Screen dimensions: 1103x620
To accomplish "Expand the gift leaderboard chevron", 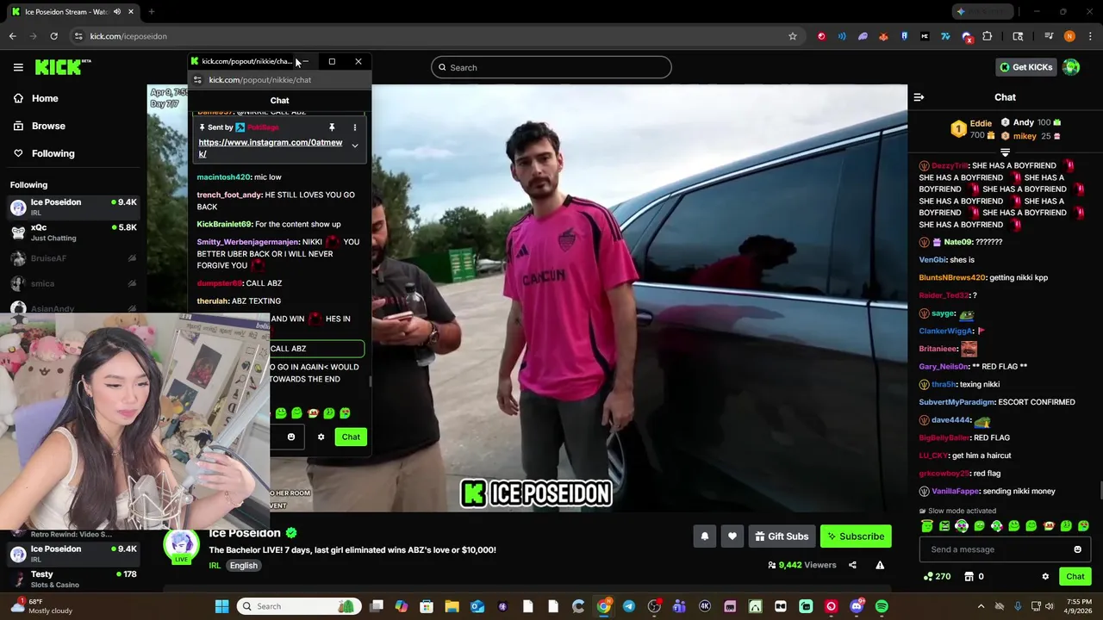I will click(1005, 152).
